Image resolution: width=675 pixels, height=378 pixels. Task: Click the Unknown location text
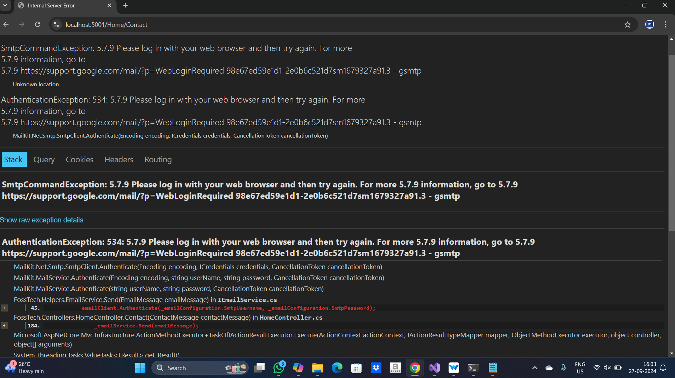pos(36,84)
